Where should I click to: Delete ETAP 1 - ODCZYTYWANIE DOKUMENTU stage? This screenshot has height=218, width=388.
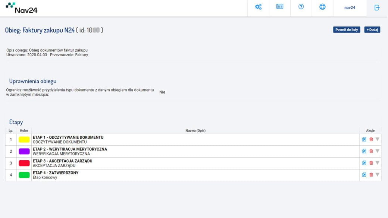coord(371,139)
